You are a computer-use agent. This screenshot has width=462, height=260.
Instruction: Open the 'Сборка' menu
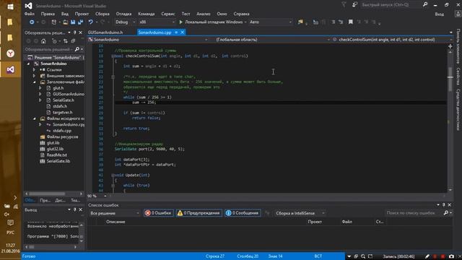coord(103,14)
